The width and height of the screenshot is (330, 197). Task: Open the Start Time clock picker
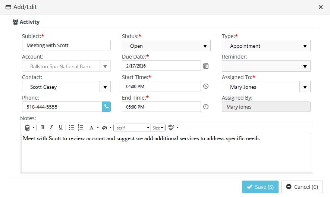click(206, 86)
